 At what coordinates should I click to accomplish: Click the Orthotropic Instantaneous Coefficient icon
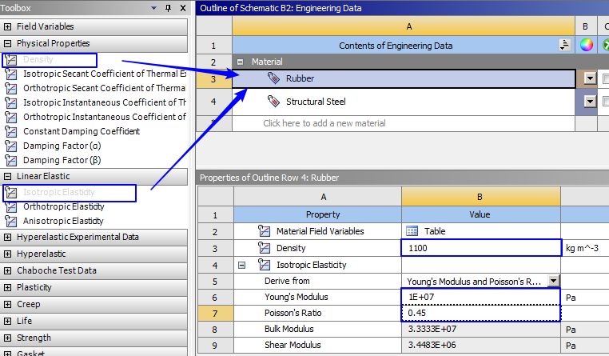(11, 117)
